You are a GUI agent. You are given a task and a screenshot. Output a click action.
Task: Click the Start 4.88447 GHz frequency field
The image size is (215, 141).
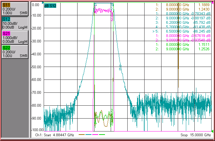point(55,135)
